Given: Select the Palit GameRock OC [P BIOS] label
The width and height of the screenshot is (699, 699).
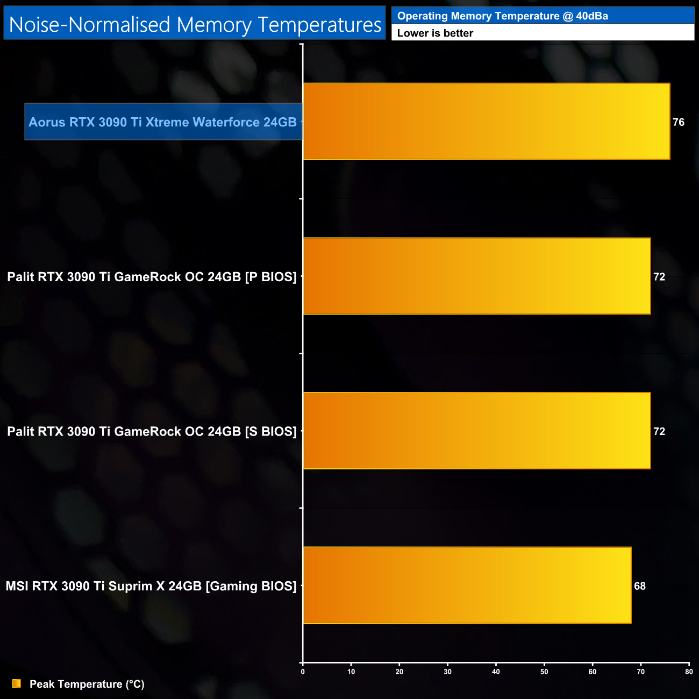Looking at the screenshot, I should coord(152,277).
